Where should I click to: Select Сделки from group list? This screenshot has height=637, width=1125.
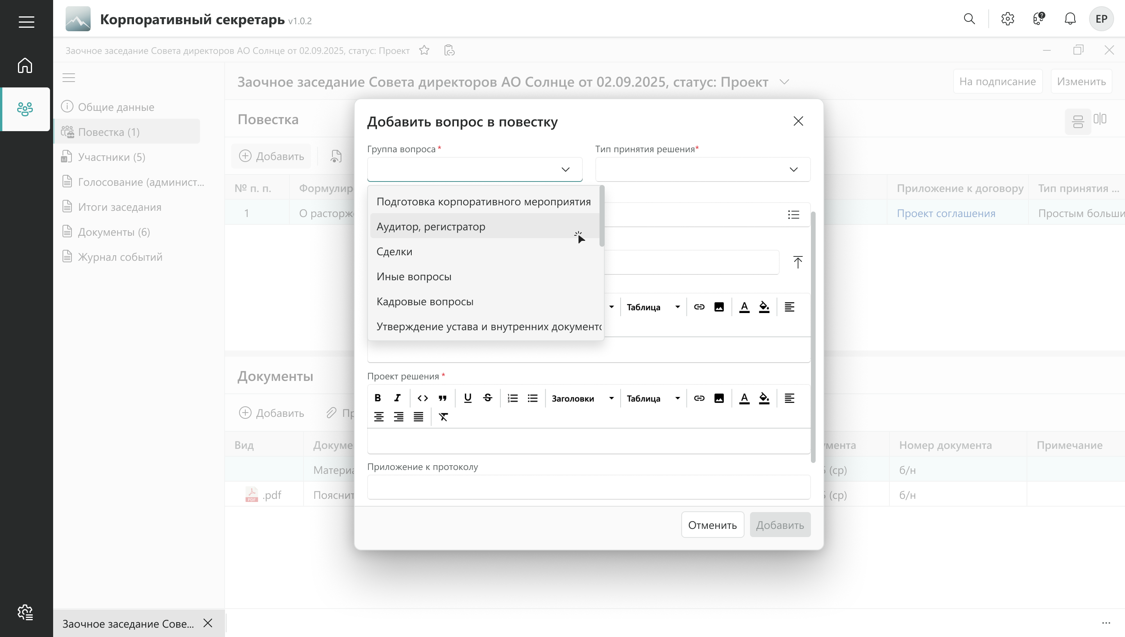click(394, 252)
